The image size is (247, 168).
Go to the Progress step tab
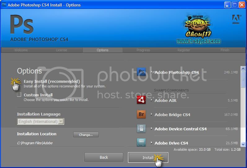143,50
